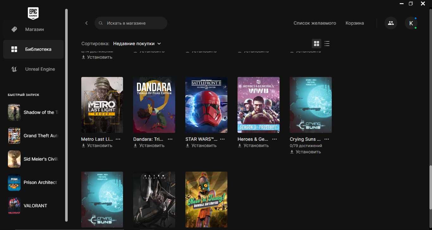Click the main library vertical scrollbar
Image resolution: width=432 pixels, height=230 pixels.
[430, 187]
